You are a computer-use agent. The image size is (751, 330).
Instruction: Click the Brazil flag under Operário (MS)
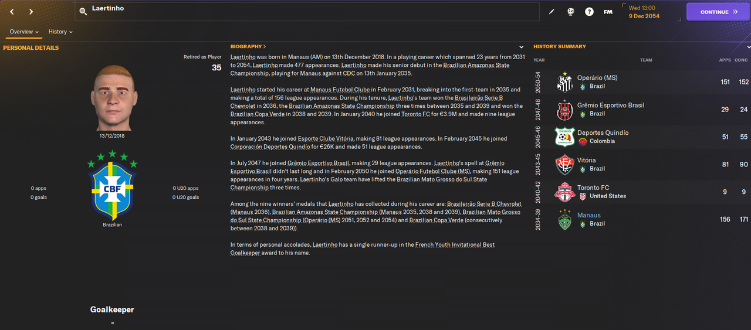click(583, 87)
